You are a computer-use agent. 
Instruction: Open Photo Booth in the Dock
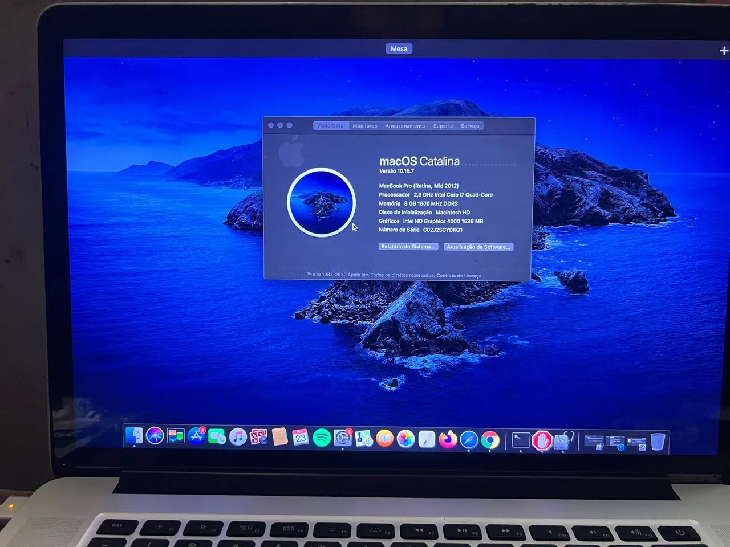[259, 437]
